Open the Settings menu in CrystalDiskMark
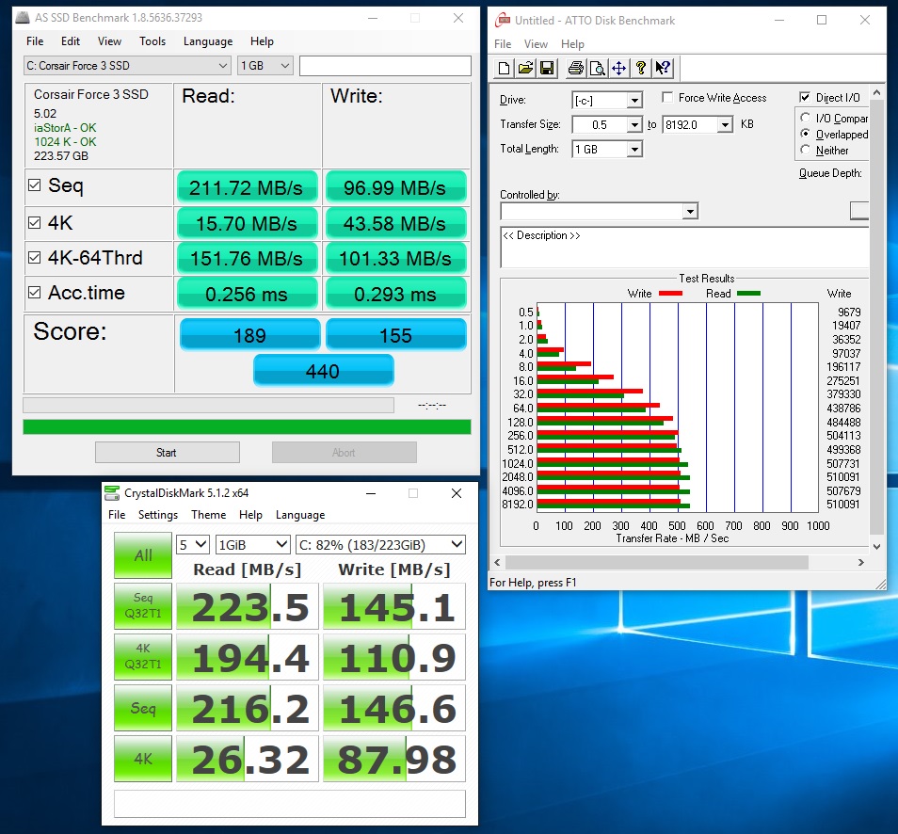The height and width of the screenshot is (834, 898). [158, 514]
